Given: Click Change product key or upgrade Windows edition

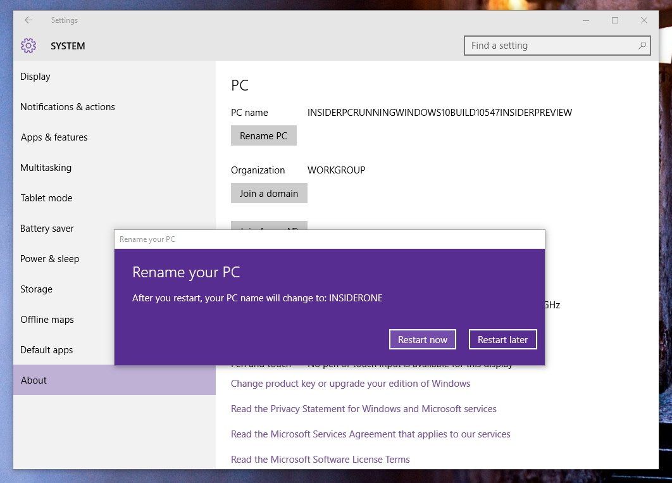Looking at the screenshot, I should tap(351, 383).
